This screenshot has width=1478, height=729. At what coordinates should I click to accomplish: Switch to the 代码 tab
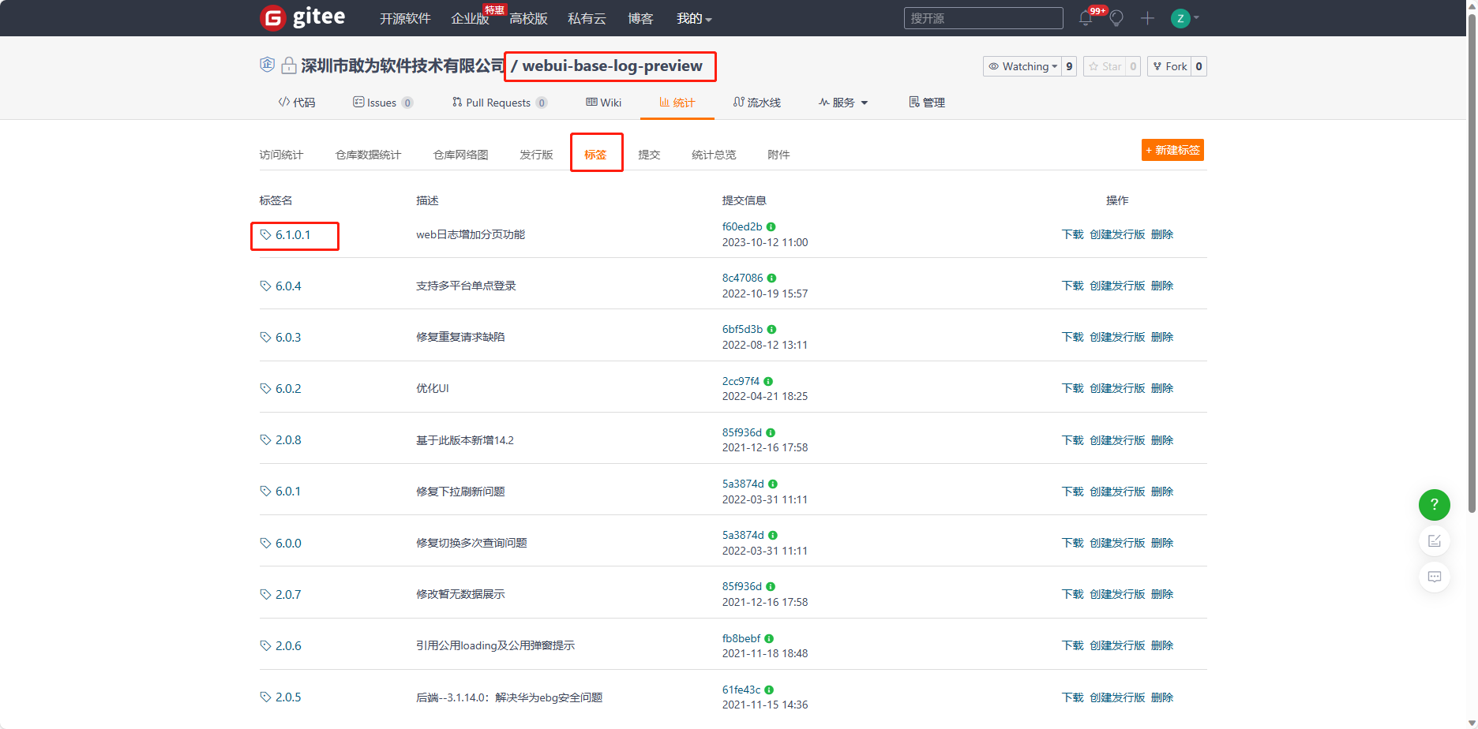(x=297, y=103)
